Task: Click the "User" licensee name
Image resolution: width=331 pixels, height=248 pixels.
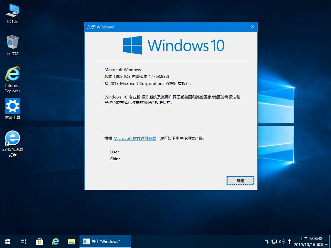Action: [114, 152]
